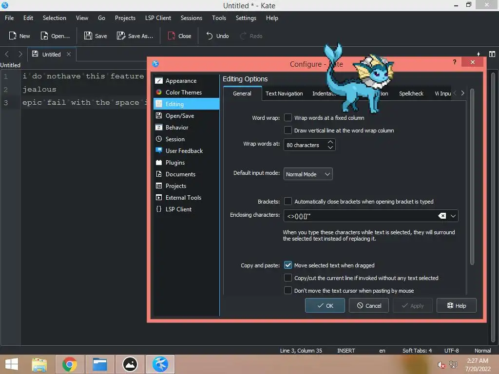This screenshot has width=499, height=374.
Task: Enable Wrap words at a fixed column
Action: tap(288, 118)
